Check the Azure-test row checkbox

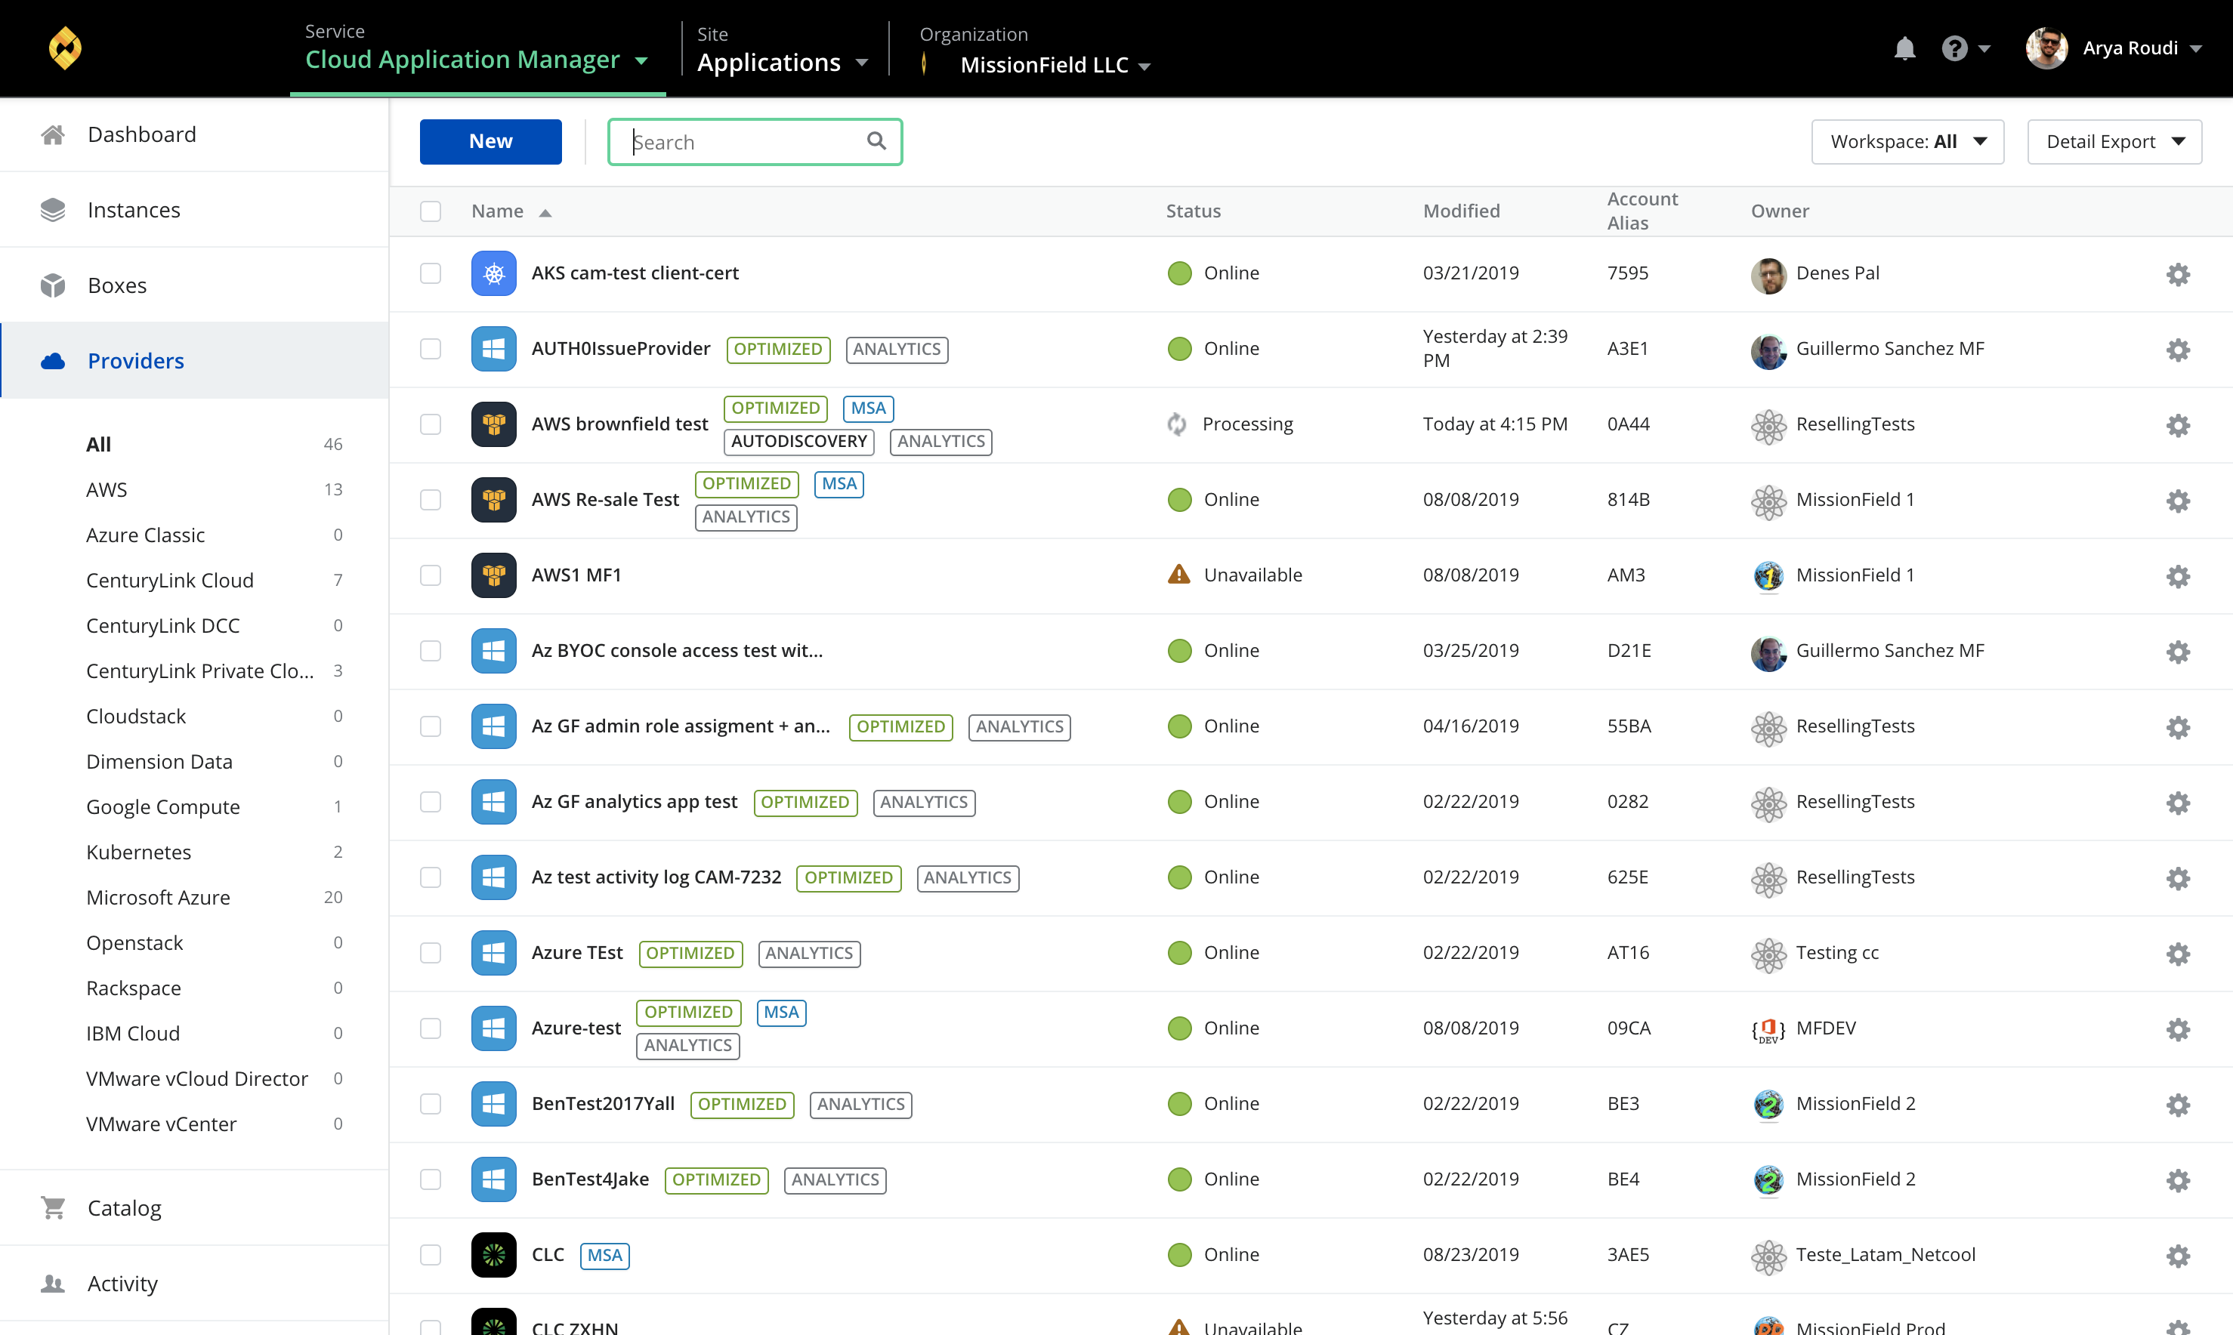coord(431,1029)
